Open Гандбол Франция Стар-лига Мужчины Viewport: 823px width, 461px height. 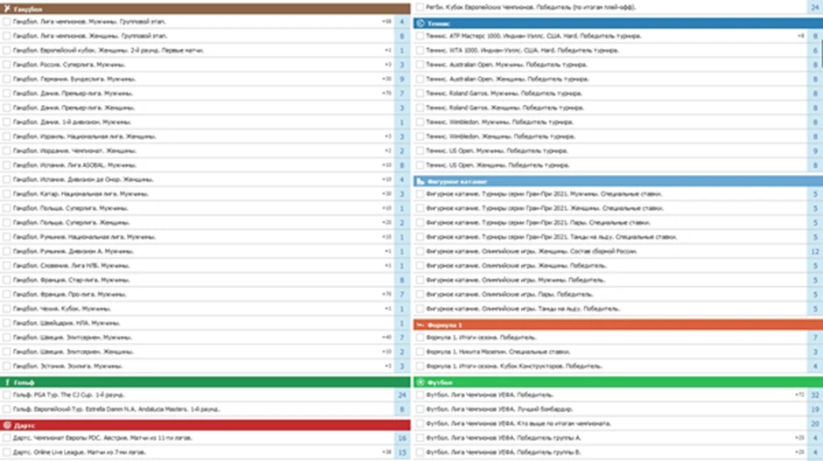[72, 280]
